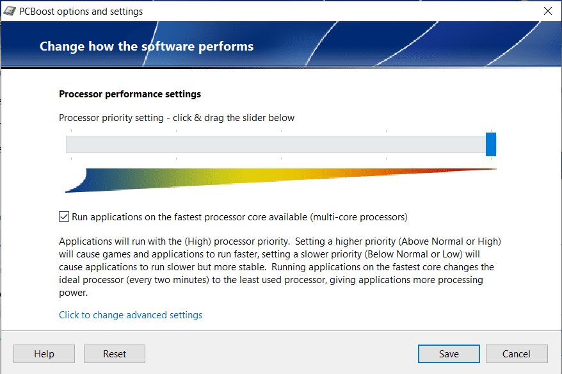Click the 'Processor performance settings' heading
562x374 pixels.
130,94
